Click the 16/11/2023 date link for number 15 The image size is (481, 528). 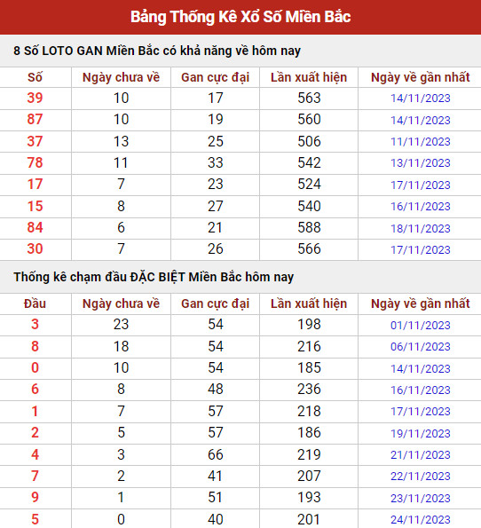tap(420, 207)
